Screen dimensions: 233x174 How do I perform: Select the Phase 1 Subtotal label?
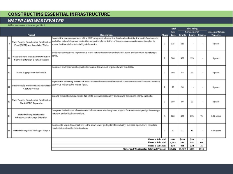(x=157, y=139)
